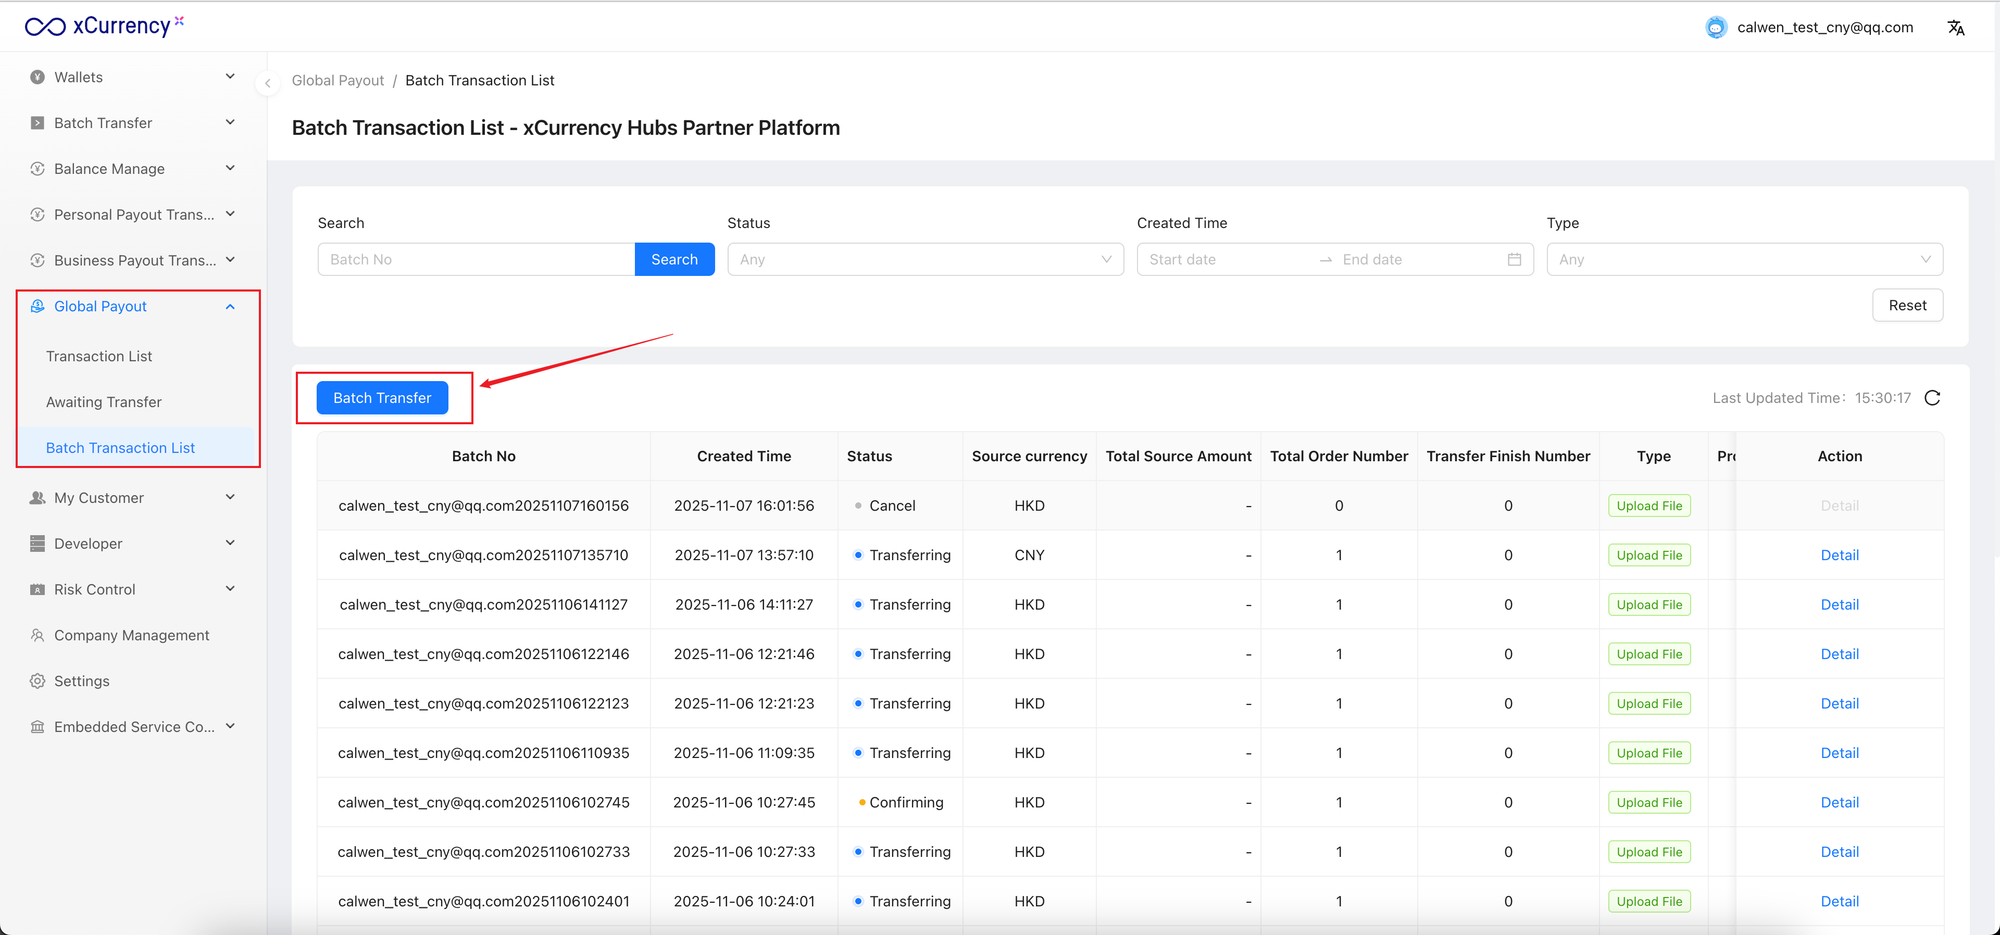The width and height of the screenshot is (2000, 935).
Task: Expand the Wallets sidebar menu
Action: 132,77
